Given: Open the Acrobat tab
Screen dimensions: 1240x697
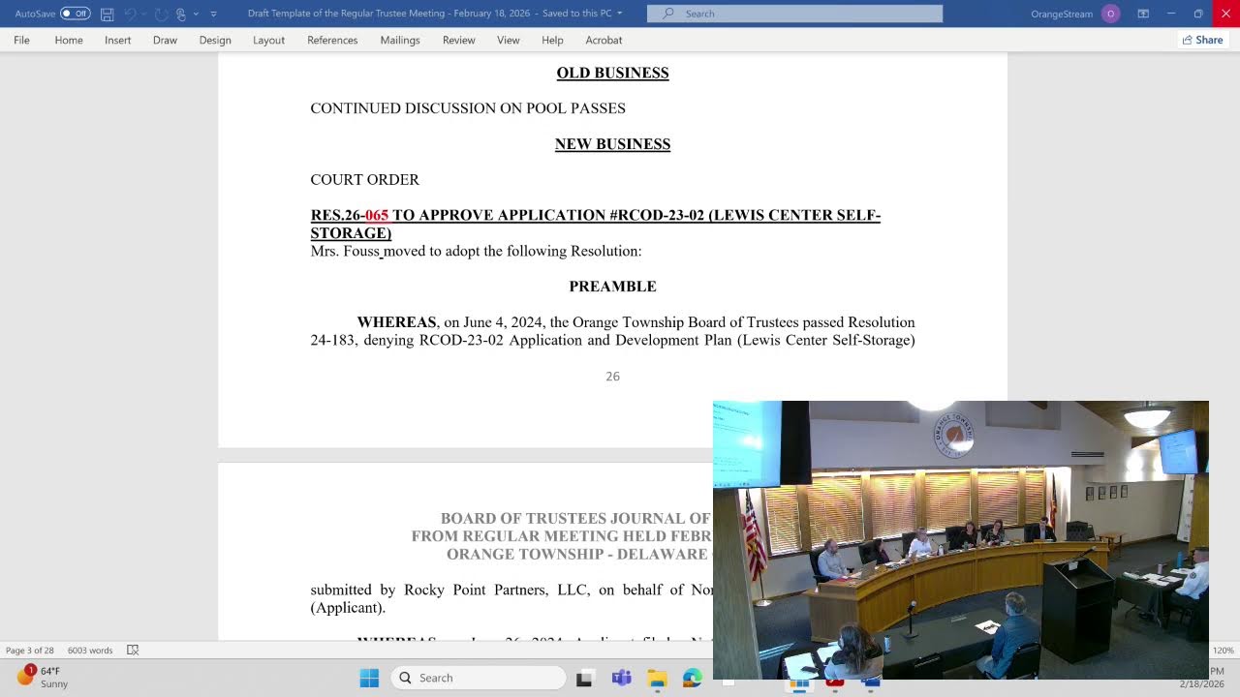Looking at the screenshot, I should tap(604, 40).
